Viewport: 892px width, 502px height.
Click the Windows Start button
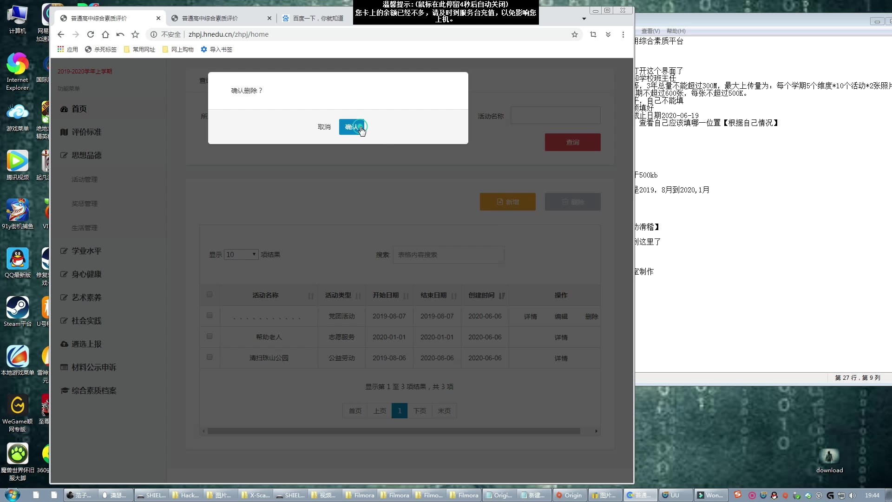click(13, 495)
